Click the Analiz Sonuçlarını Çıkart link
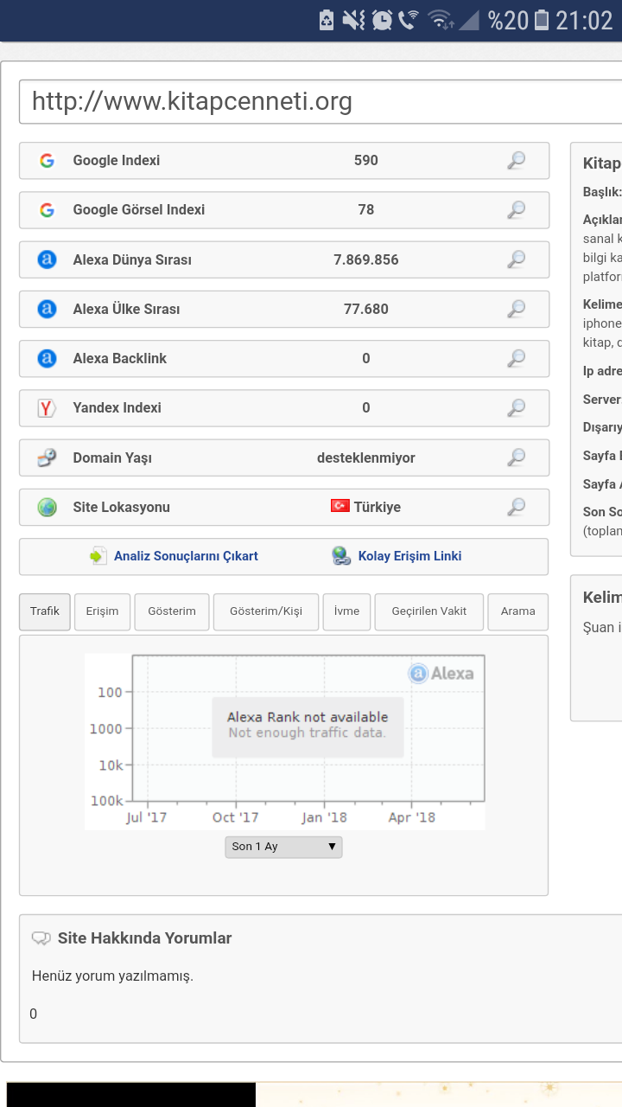The image size is (622, 1107). pyautogui.click(x=186, y=556)
